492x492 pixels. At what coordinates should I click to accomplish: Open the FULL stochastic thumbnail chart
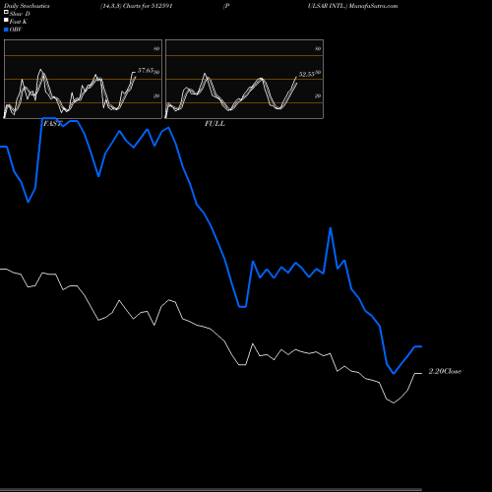[244, 79]
